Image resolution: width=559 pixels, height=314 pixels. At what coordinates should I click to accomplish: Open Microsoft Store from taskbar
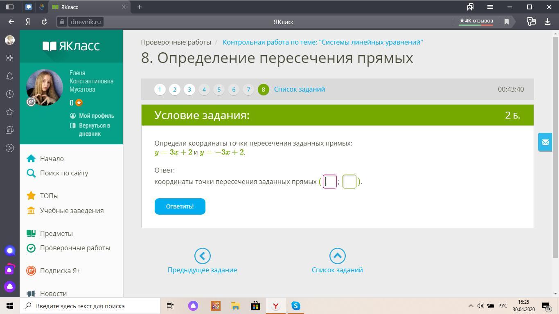click(255, 306)
